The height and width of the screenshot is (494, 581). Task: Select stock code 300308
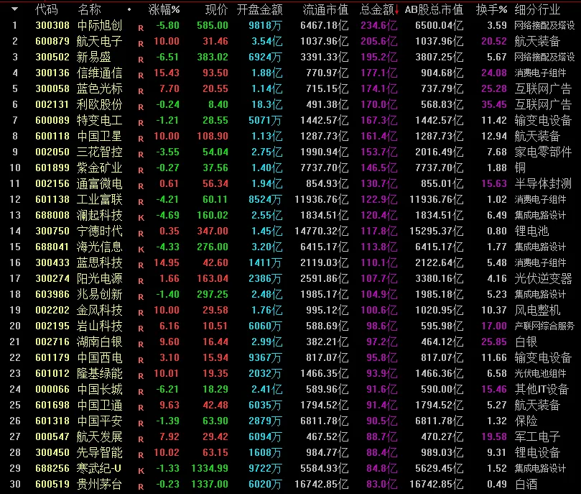[x=52, y=25]
